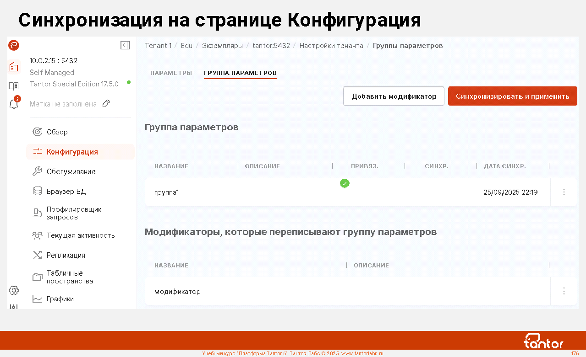Collapse the sidebar with the arrow icon
The height and width of the screenshot is (357, 586).
coord(125,45)
